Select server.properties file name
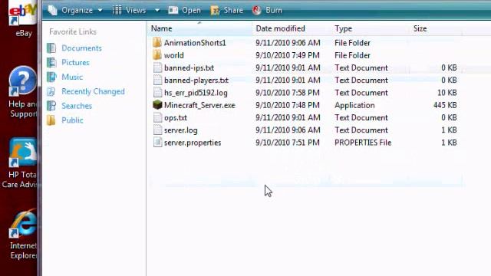Image resolution: width=491 pixels, height=276 pixels. (x=193, y=143)
